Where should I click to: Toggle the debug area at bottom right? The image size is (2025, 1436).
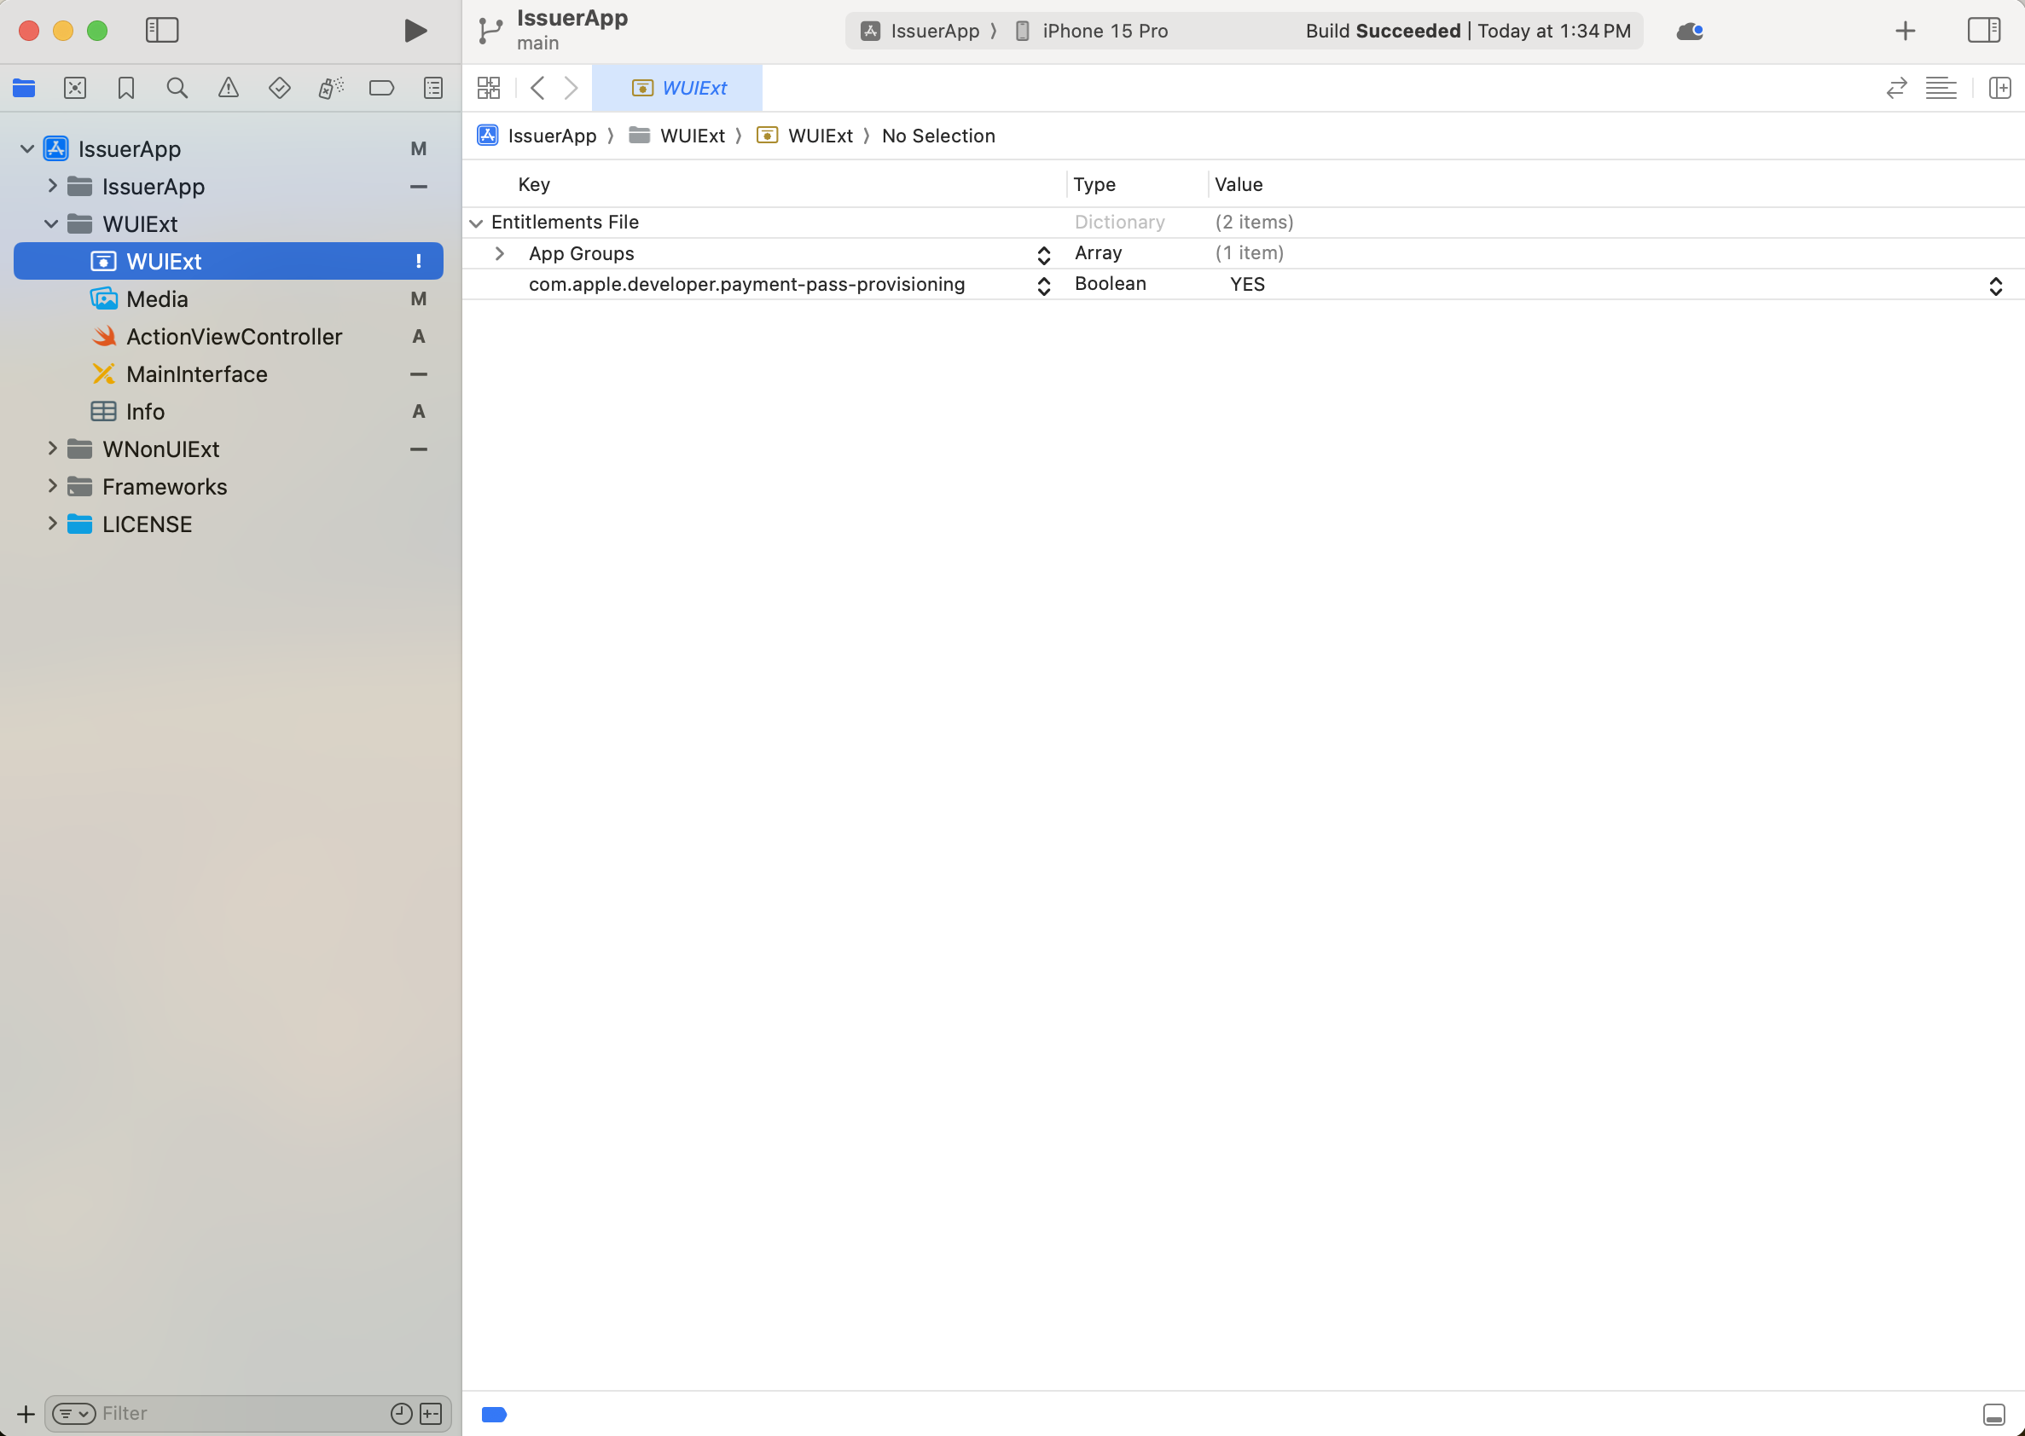tap(1993, 1415)
